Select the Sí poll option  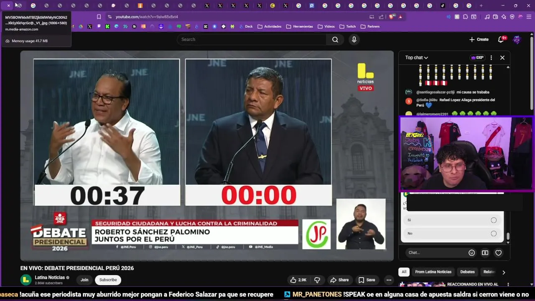coord(452,220)
